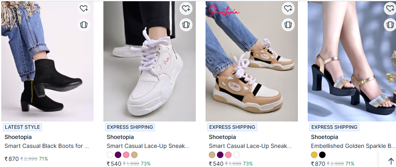
Task: Select black color swatch for sparkle heels
Action: pos(322,155)
